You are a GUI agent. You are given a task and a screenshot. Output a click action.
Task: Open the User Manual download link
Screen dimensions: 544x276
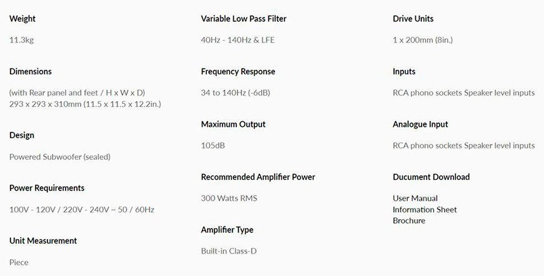(415, 199)
